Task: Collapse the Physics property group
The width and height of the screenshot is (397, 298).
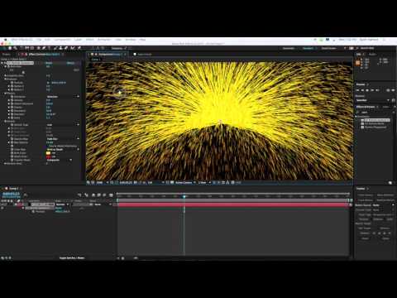Action: click(5, 94)
